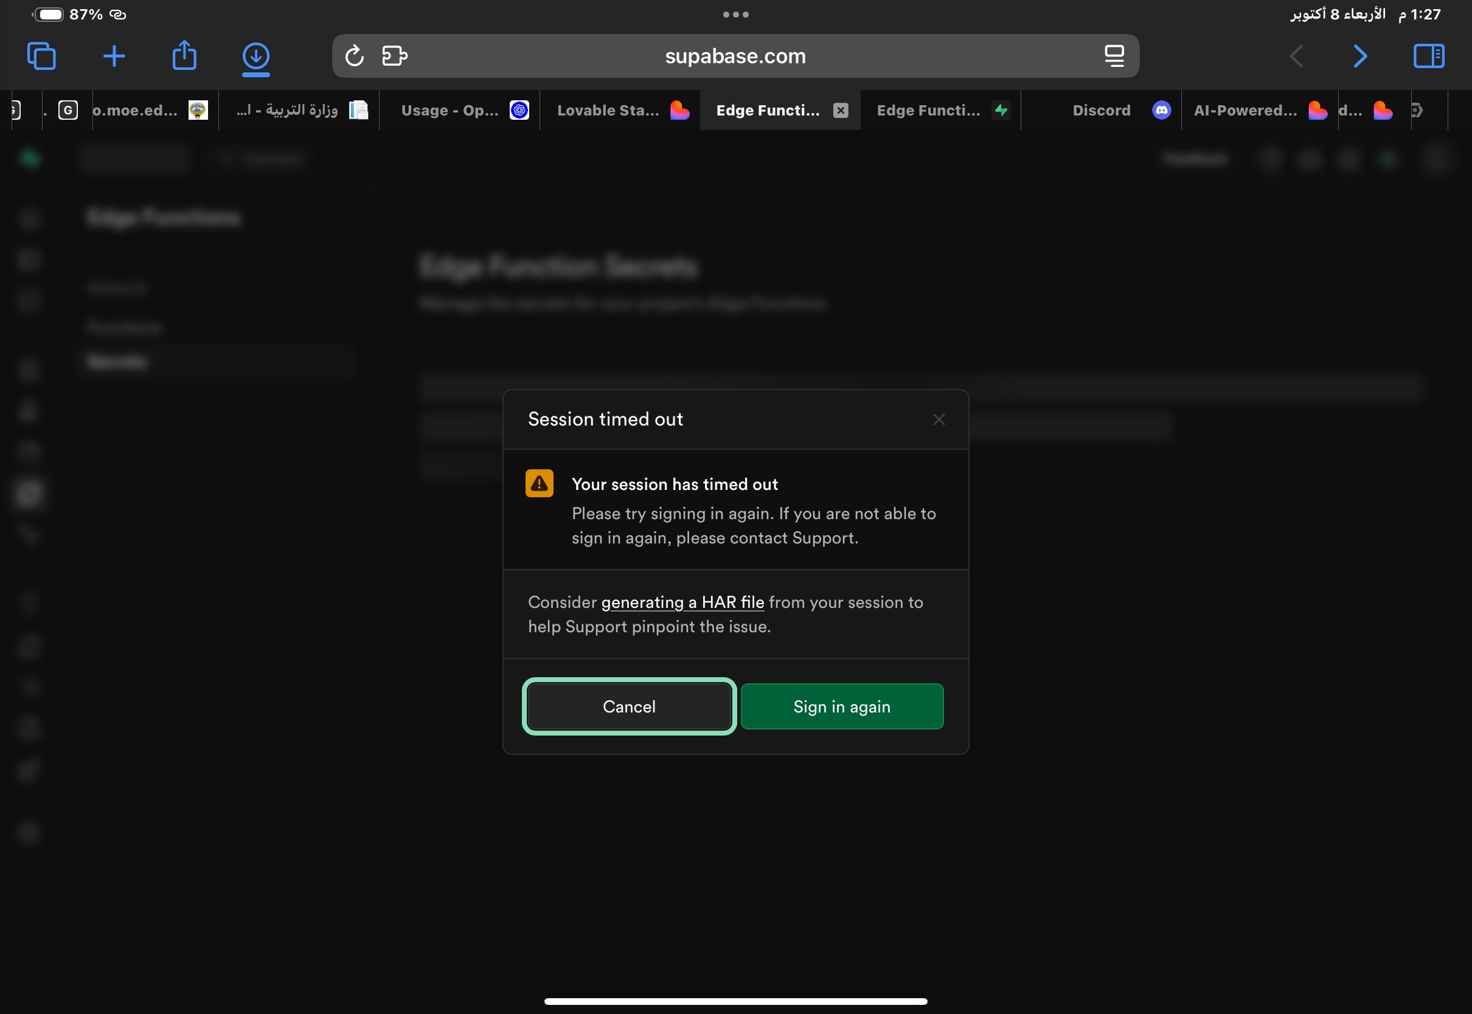
Task: Switch to the AI-Powered Lovable tab
Action: [1245, 111]
